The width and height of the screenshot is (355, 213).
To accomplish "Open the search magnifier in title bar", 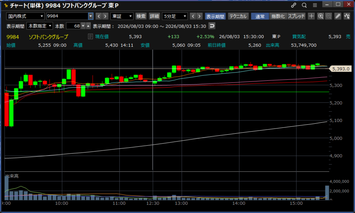I will [304, 5].
